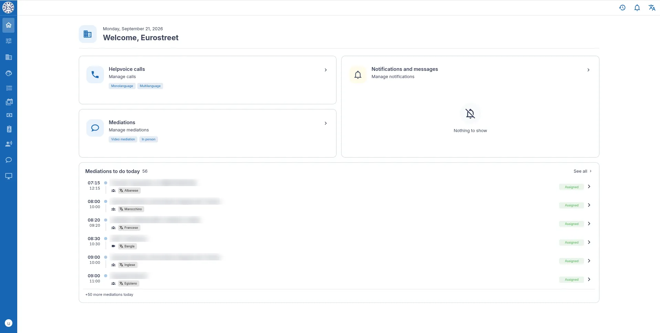
Task: Select the In person tag
Action: [148, 139]
